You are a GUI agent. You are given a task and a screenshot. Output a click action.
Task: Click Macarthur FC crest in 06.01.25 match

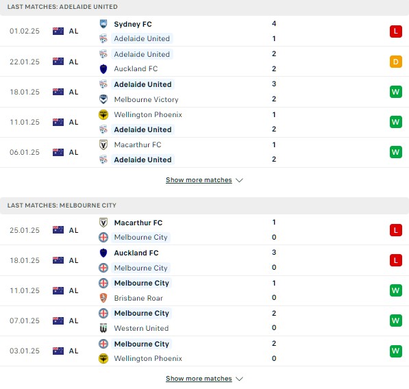pos(103,145)
